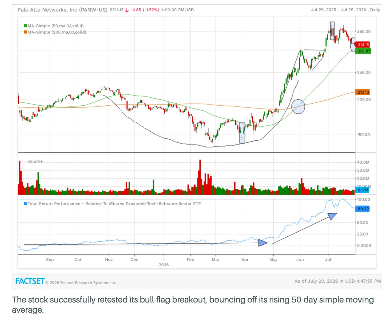
Task: Click the 150.00 price axis label
Action: tap(363, 135)
